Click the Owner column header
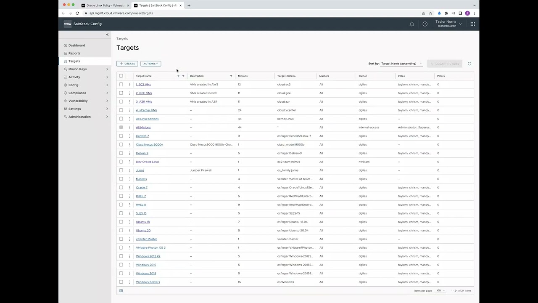 tap(363, 76)
